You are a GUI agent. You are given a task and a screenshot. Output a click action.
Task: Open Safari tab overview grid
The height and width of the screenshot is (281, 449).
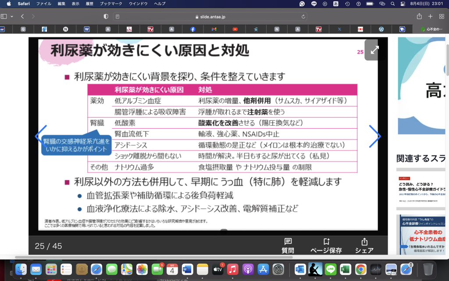[x=441, y=16]
